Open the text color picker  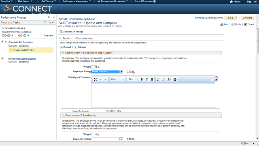[169, 79]
